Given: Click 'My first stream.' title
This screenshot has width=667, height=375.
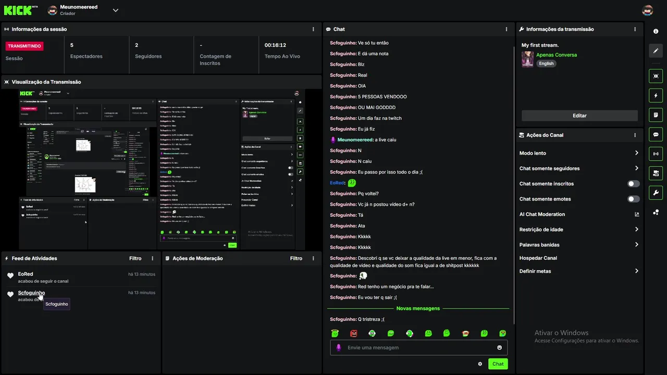Looking at the screenshot, I should (540, 45).
